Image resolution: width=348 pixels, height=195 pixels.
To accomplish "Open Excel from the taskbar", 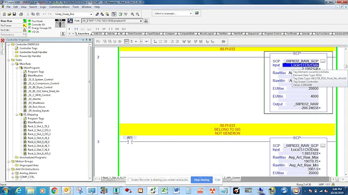I will tap(164, 191).
